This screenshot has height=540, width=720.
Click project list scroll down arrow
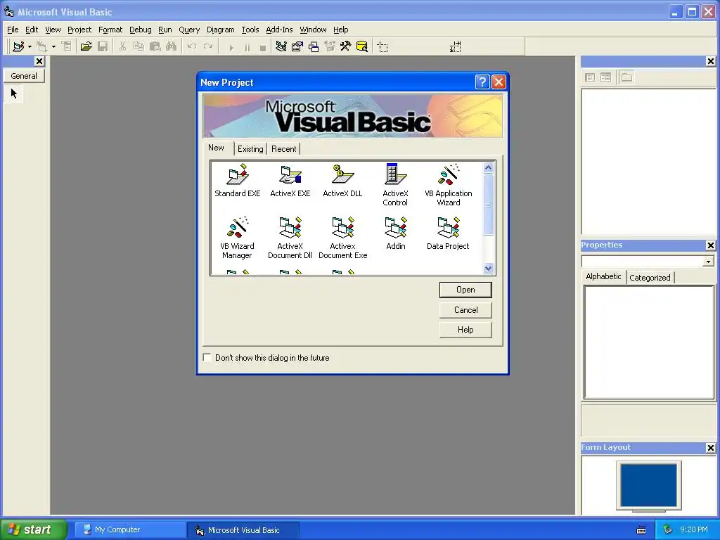tap(488, 268)
